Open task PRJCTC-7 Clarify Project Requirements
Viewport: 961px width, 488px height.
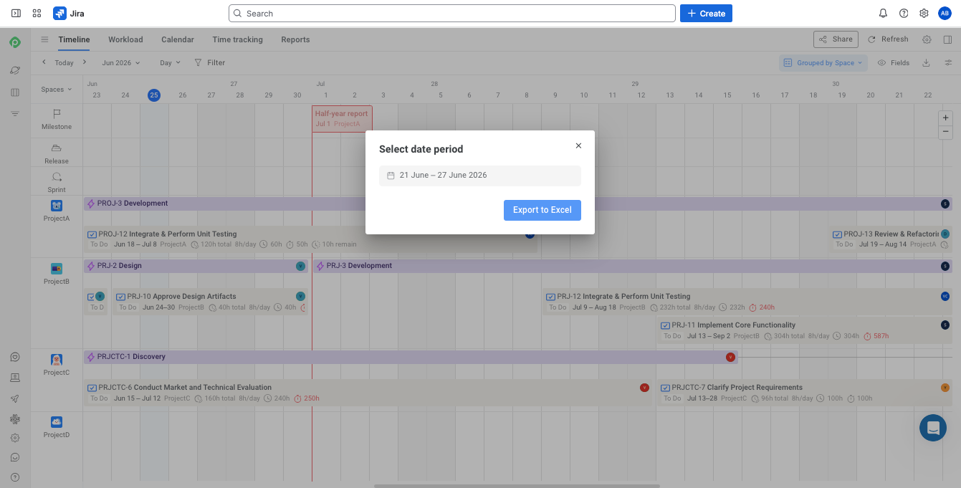click(x=805, y=393)
